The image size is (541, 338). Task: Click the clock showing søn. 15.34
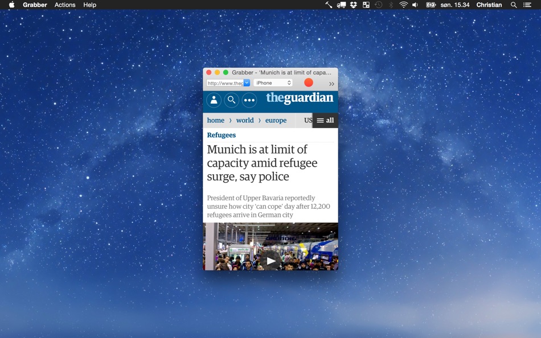455,5
